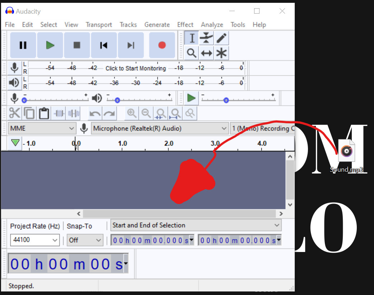
Task: Click the scissors Cut icon
Action: pyautogui.click(x=14, y=113)
